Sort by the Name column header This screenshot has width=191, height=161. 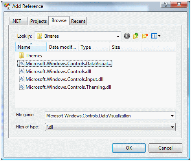coord(31,47)
